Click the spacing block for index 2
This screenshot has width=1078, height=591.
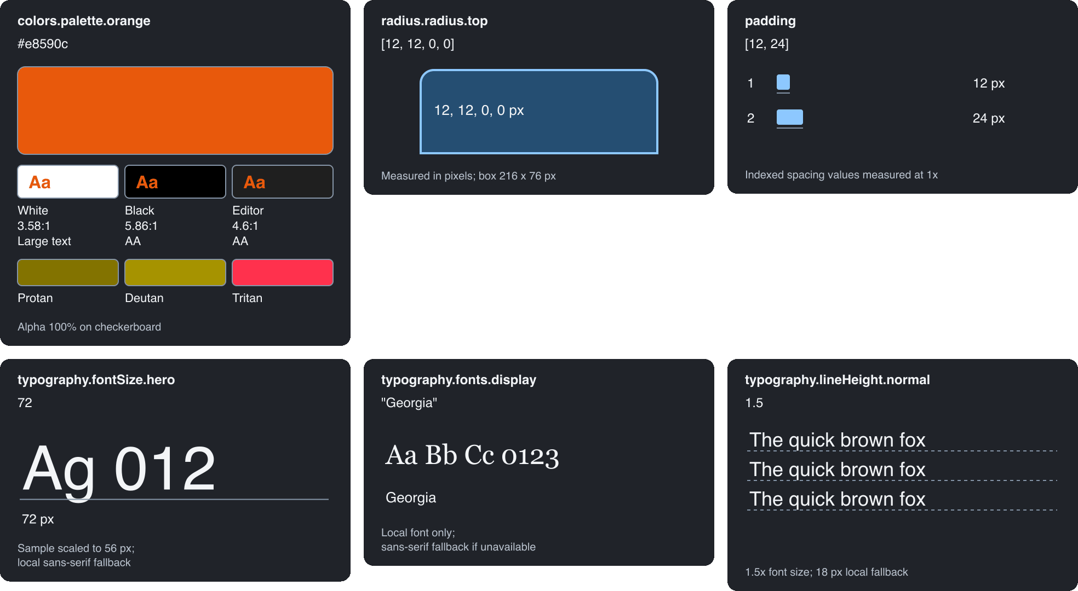[790, 117]
